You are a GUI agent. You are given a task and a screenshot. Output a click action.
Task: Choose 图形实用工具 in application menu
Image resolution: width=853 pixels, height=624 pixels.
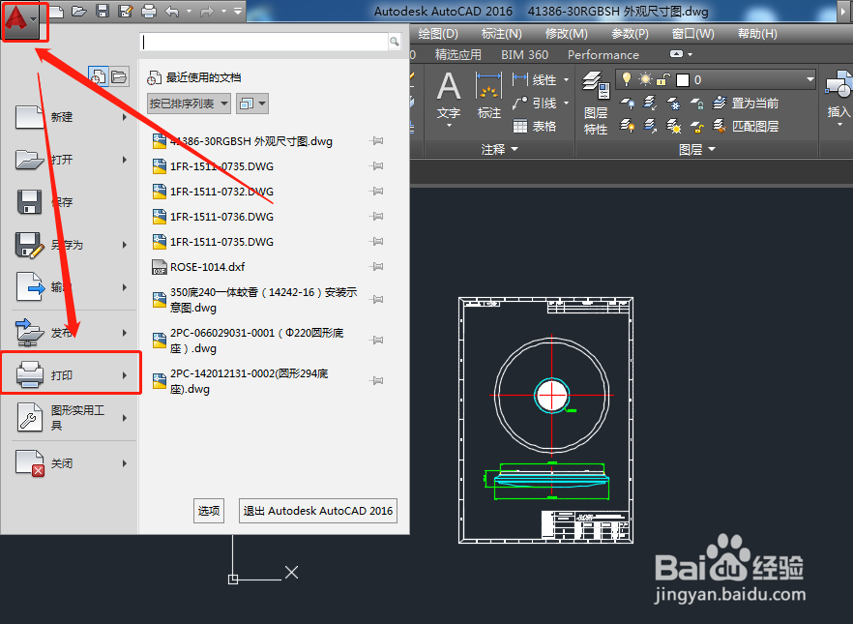click(71, 418)
